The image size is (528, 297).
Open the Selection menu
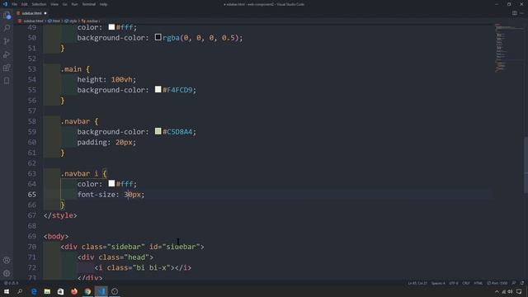[39, 4]
